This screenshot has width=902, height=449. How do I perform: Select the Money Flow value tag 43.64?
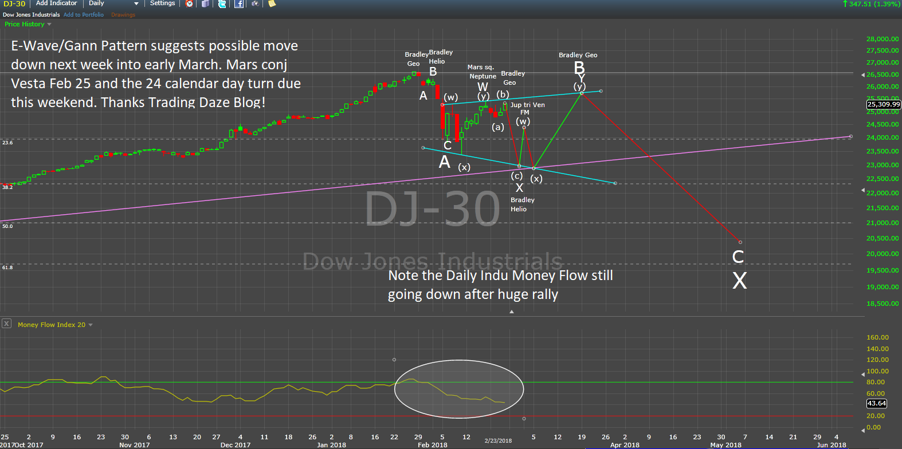tap(877, 404)
